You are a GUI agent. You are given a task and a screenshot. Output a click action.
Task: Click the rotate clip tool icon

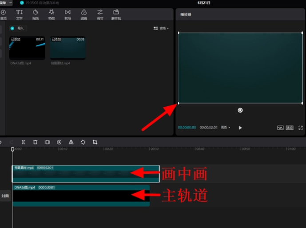click(x=83, y=142)
